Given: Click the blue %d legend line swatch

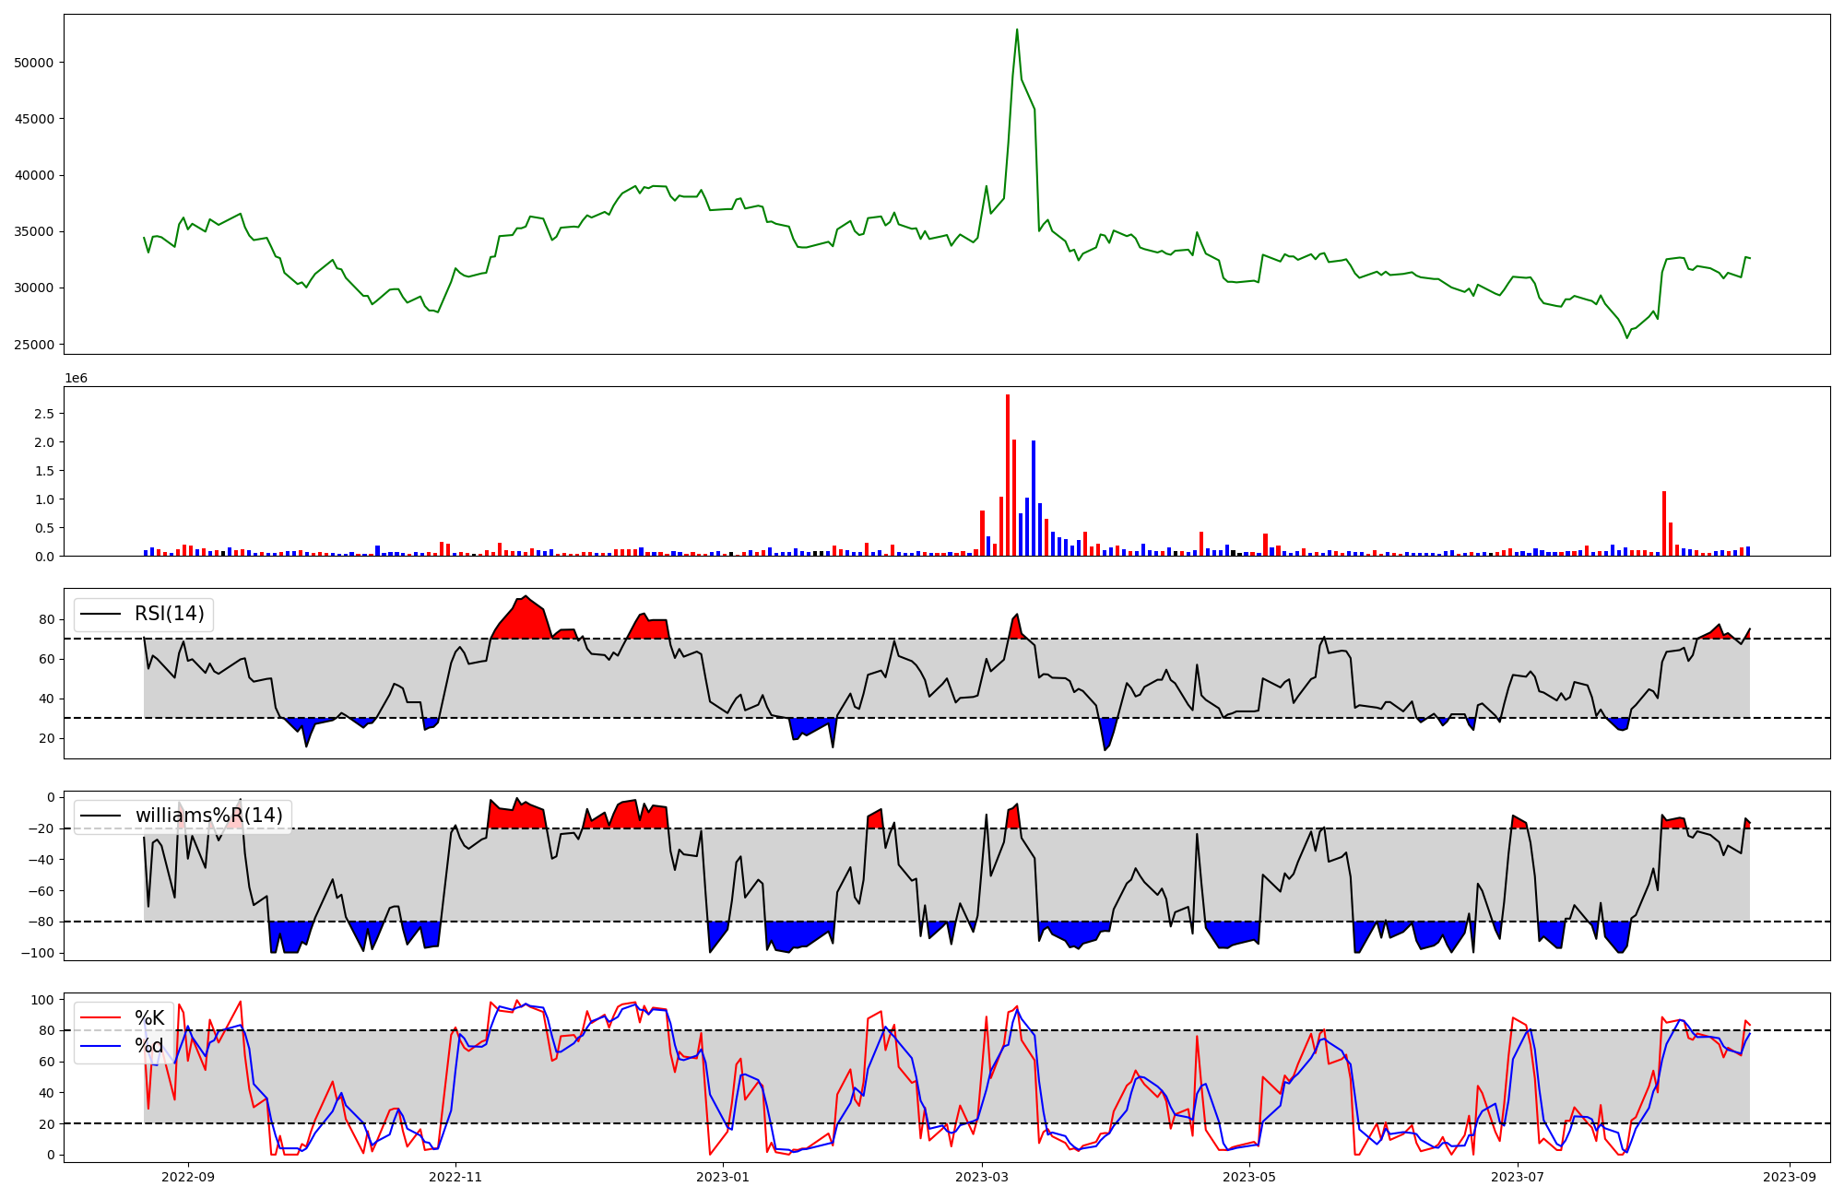Looking at the screenshot, I should [x=101, y=1046].
